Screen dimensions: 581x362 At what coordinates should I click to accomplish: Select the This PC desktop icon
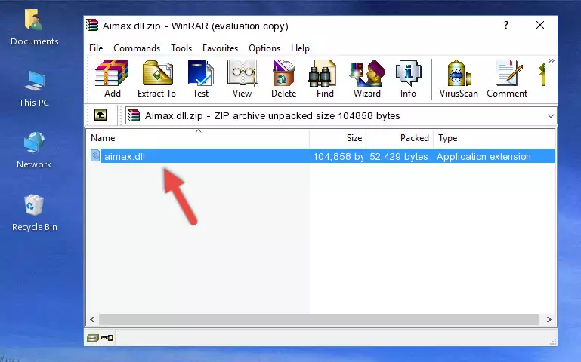pos(34,89)
